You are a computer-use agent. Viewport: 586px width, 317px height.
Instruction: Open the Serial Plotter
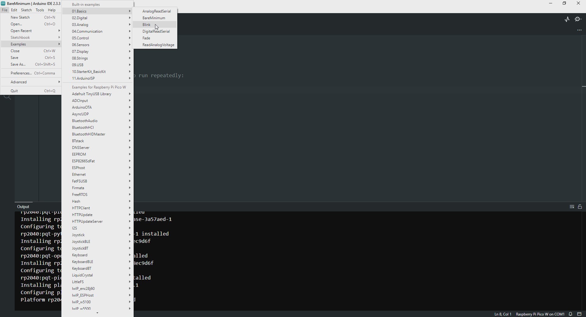[567, 19]
